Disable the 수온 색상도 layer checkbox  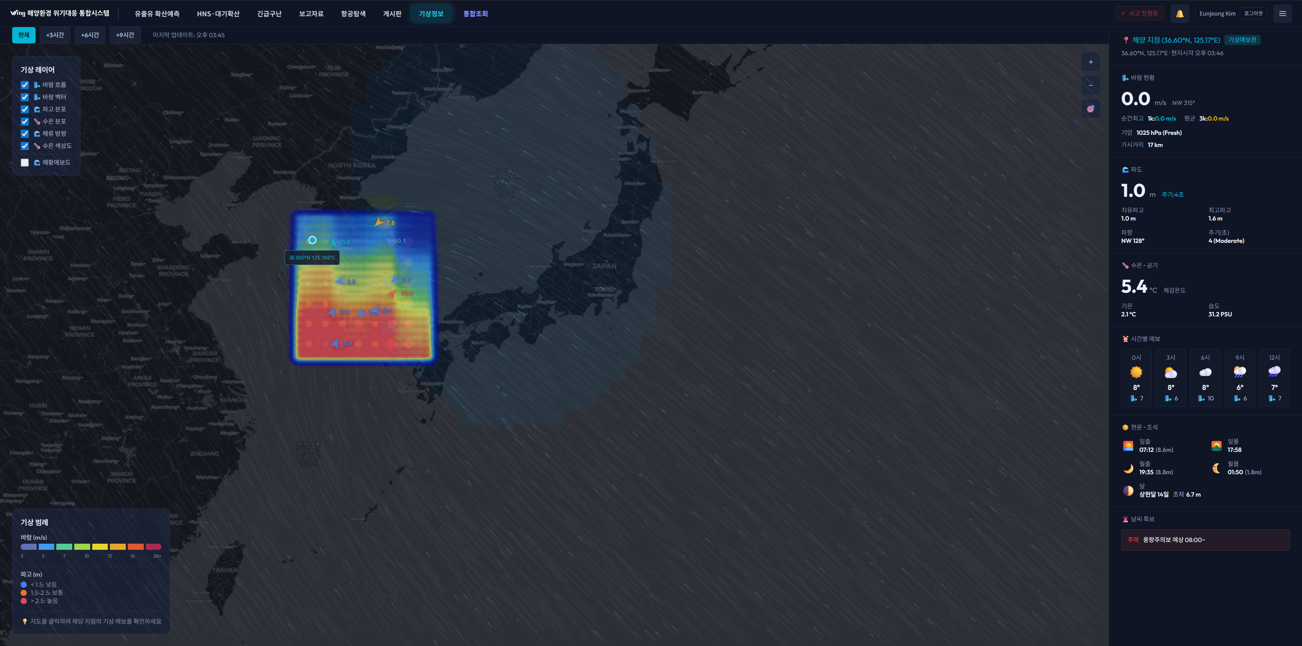pos(25,146)
